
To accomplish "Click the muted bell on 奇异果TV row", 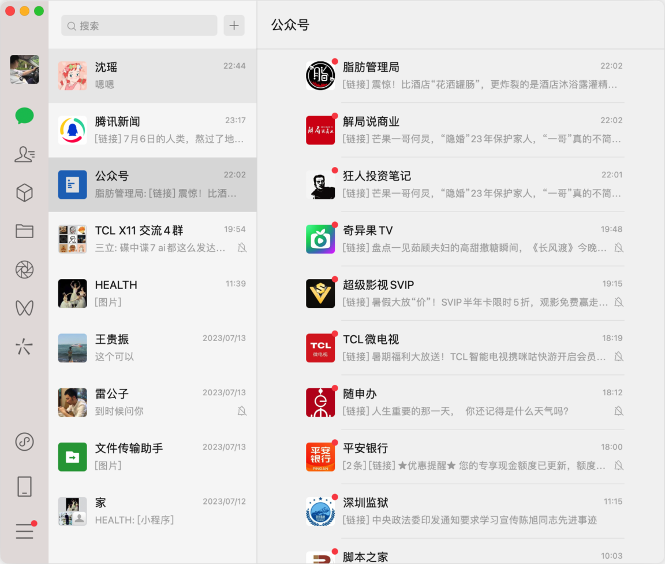I will [619, 247].
